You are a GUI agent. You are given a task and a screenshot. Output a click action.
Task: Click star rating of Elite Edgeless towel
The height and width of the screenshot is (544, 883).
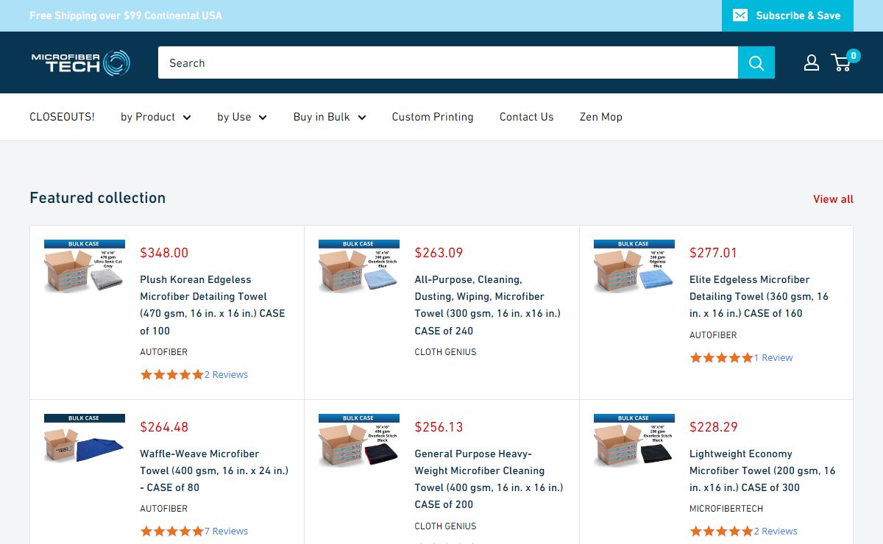(721, 358)
